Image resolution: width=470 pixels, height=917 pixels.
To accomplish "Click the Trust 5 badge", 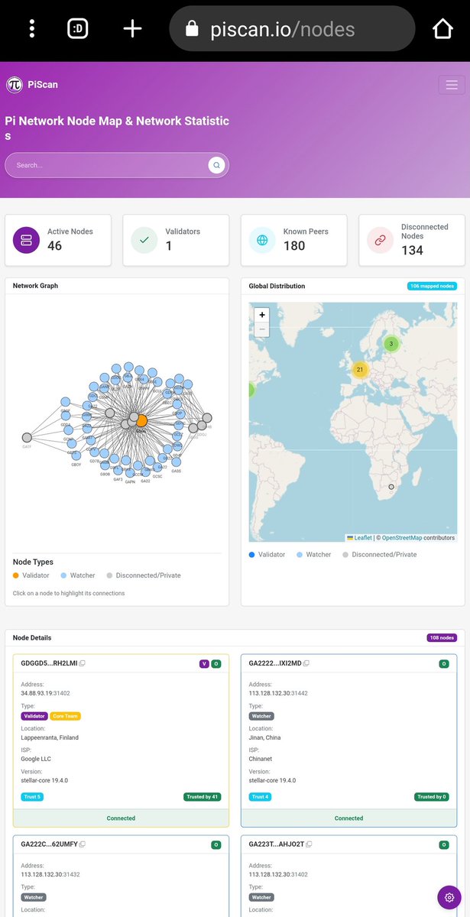I will coord(31,796).
